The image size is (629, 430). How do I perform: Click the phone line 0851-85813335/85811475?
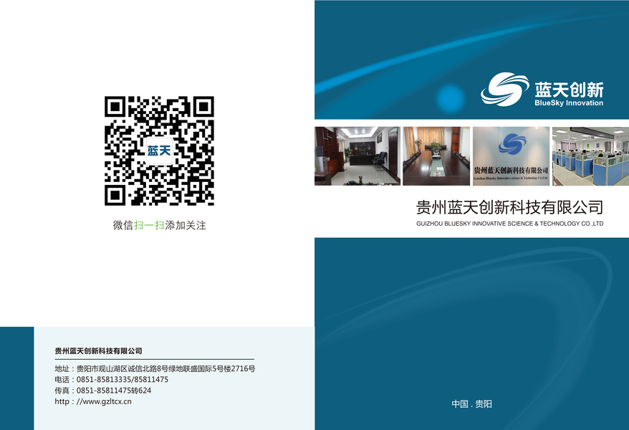click(112, 379)
